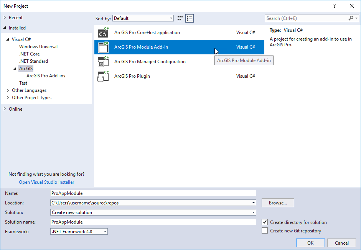Change the Framework dropdown from .NET Framework 4.8
This screenshot has height=250, width=361.
pyautogui.click(x=105, y=231)
